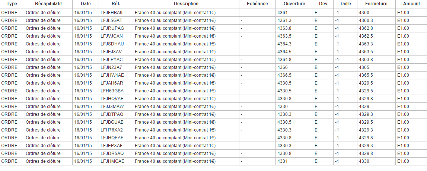This screenshot has width=427, height=171.
Task: Click the reference cell LFJL5GAT
Action: [x=111, y=20]
